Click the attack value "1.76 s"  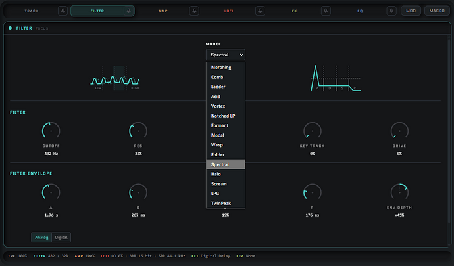click(51, 215)
